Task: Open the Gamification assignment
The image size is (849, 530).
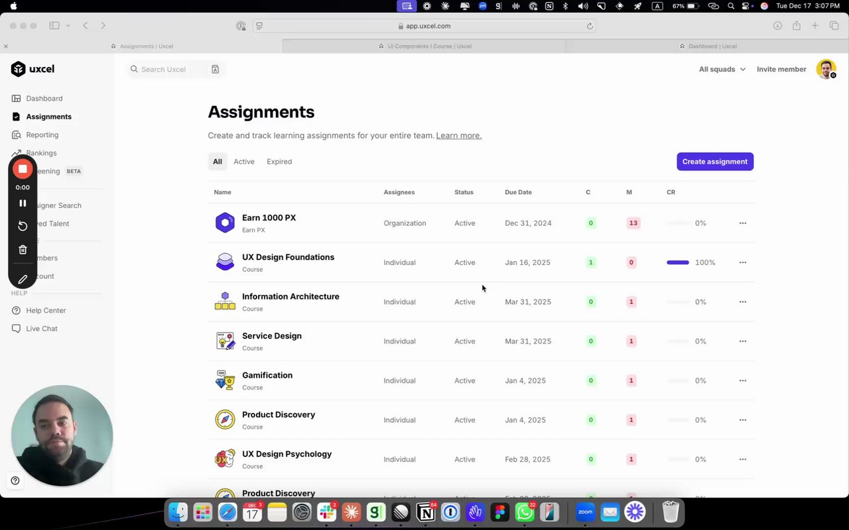Action: pyautogui.click(x=267, y=375)
